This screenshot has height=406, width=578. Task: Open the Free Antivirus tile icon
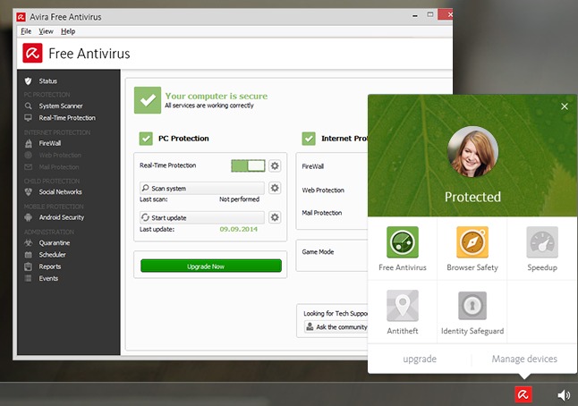(x=403, y=241)
